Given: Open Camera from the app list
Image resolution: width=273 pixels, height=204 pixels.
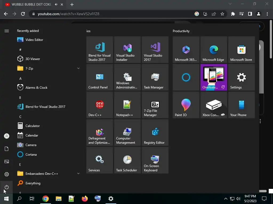Looking at the screenshot, I should pyautogui.click(x=49, y=145).
